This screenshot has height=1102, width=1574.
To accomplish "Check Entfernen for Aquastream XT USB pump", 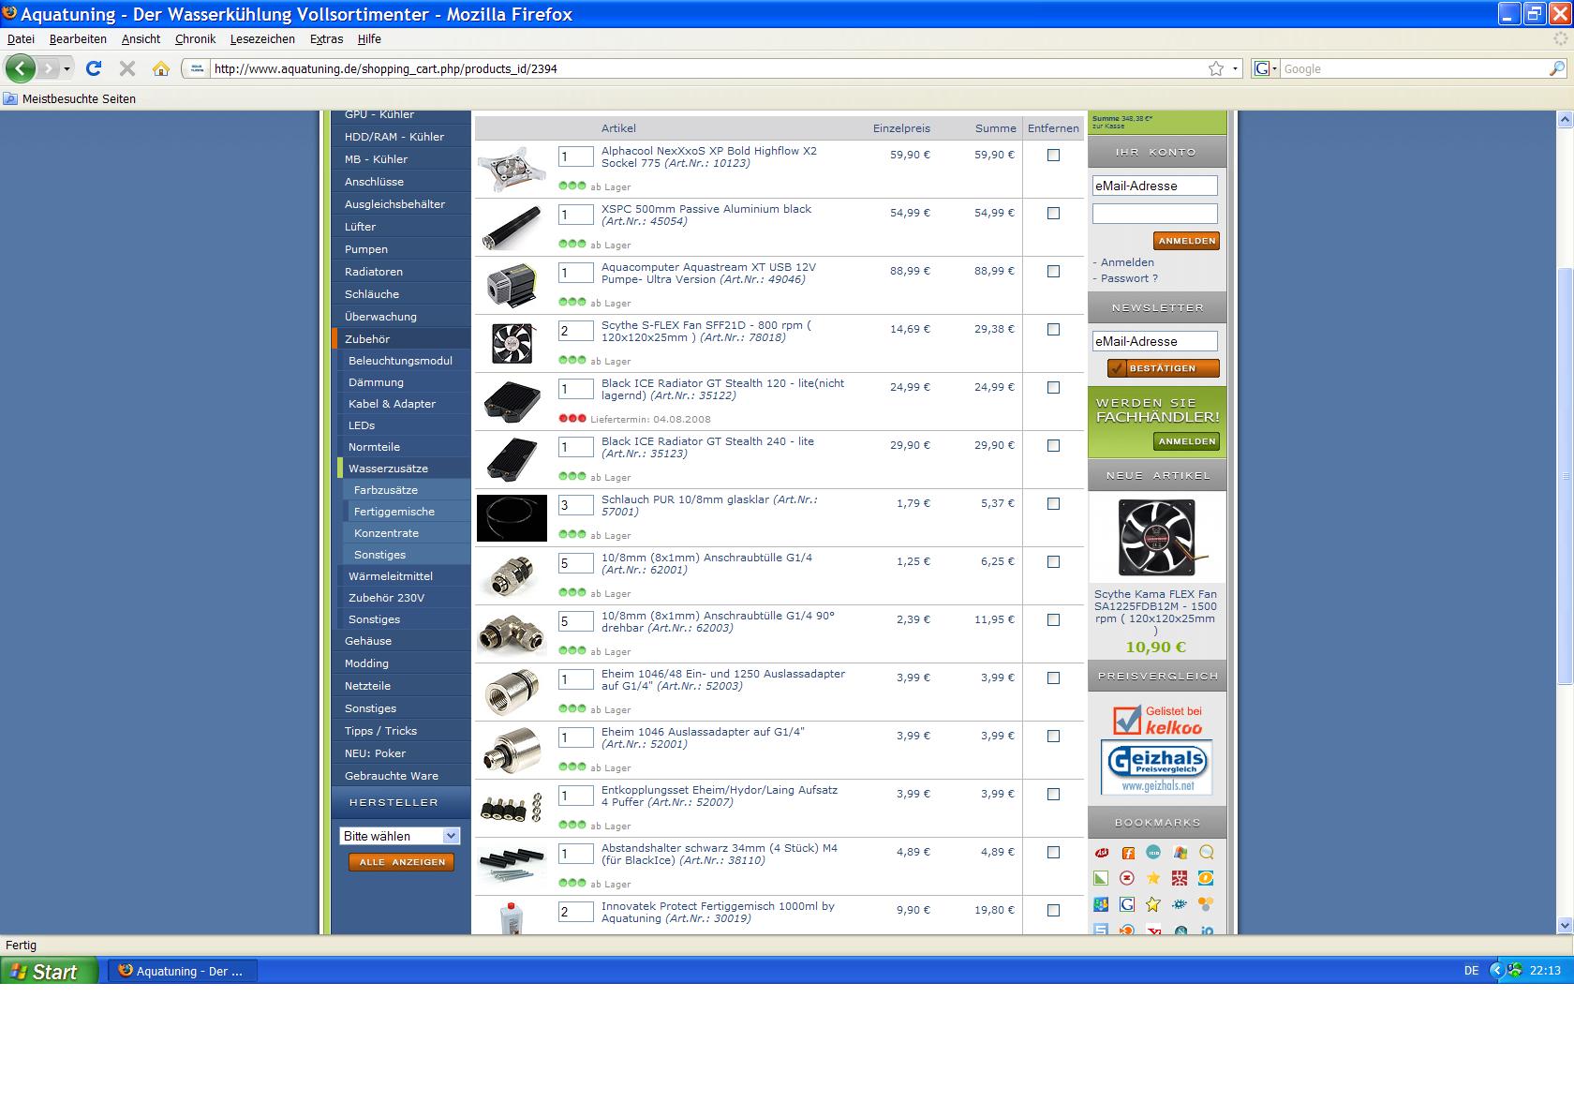I will coord(1053,272).
